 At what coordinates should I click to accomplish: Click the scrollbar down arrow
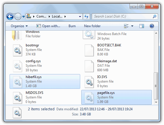[x=156, y=102]
